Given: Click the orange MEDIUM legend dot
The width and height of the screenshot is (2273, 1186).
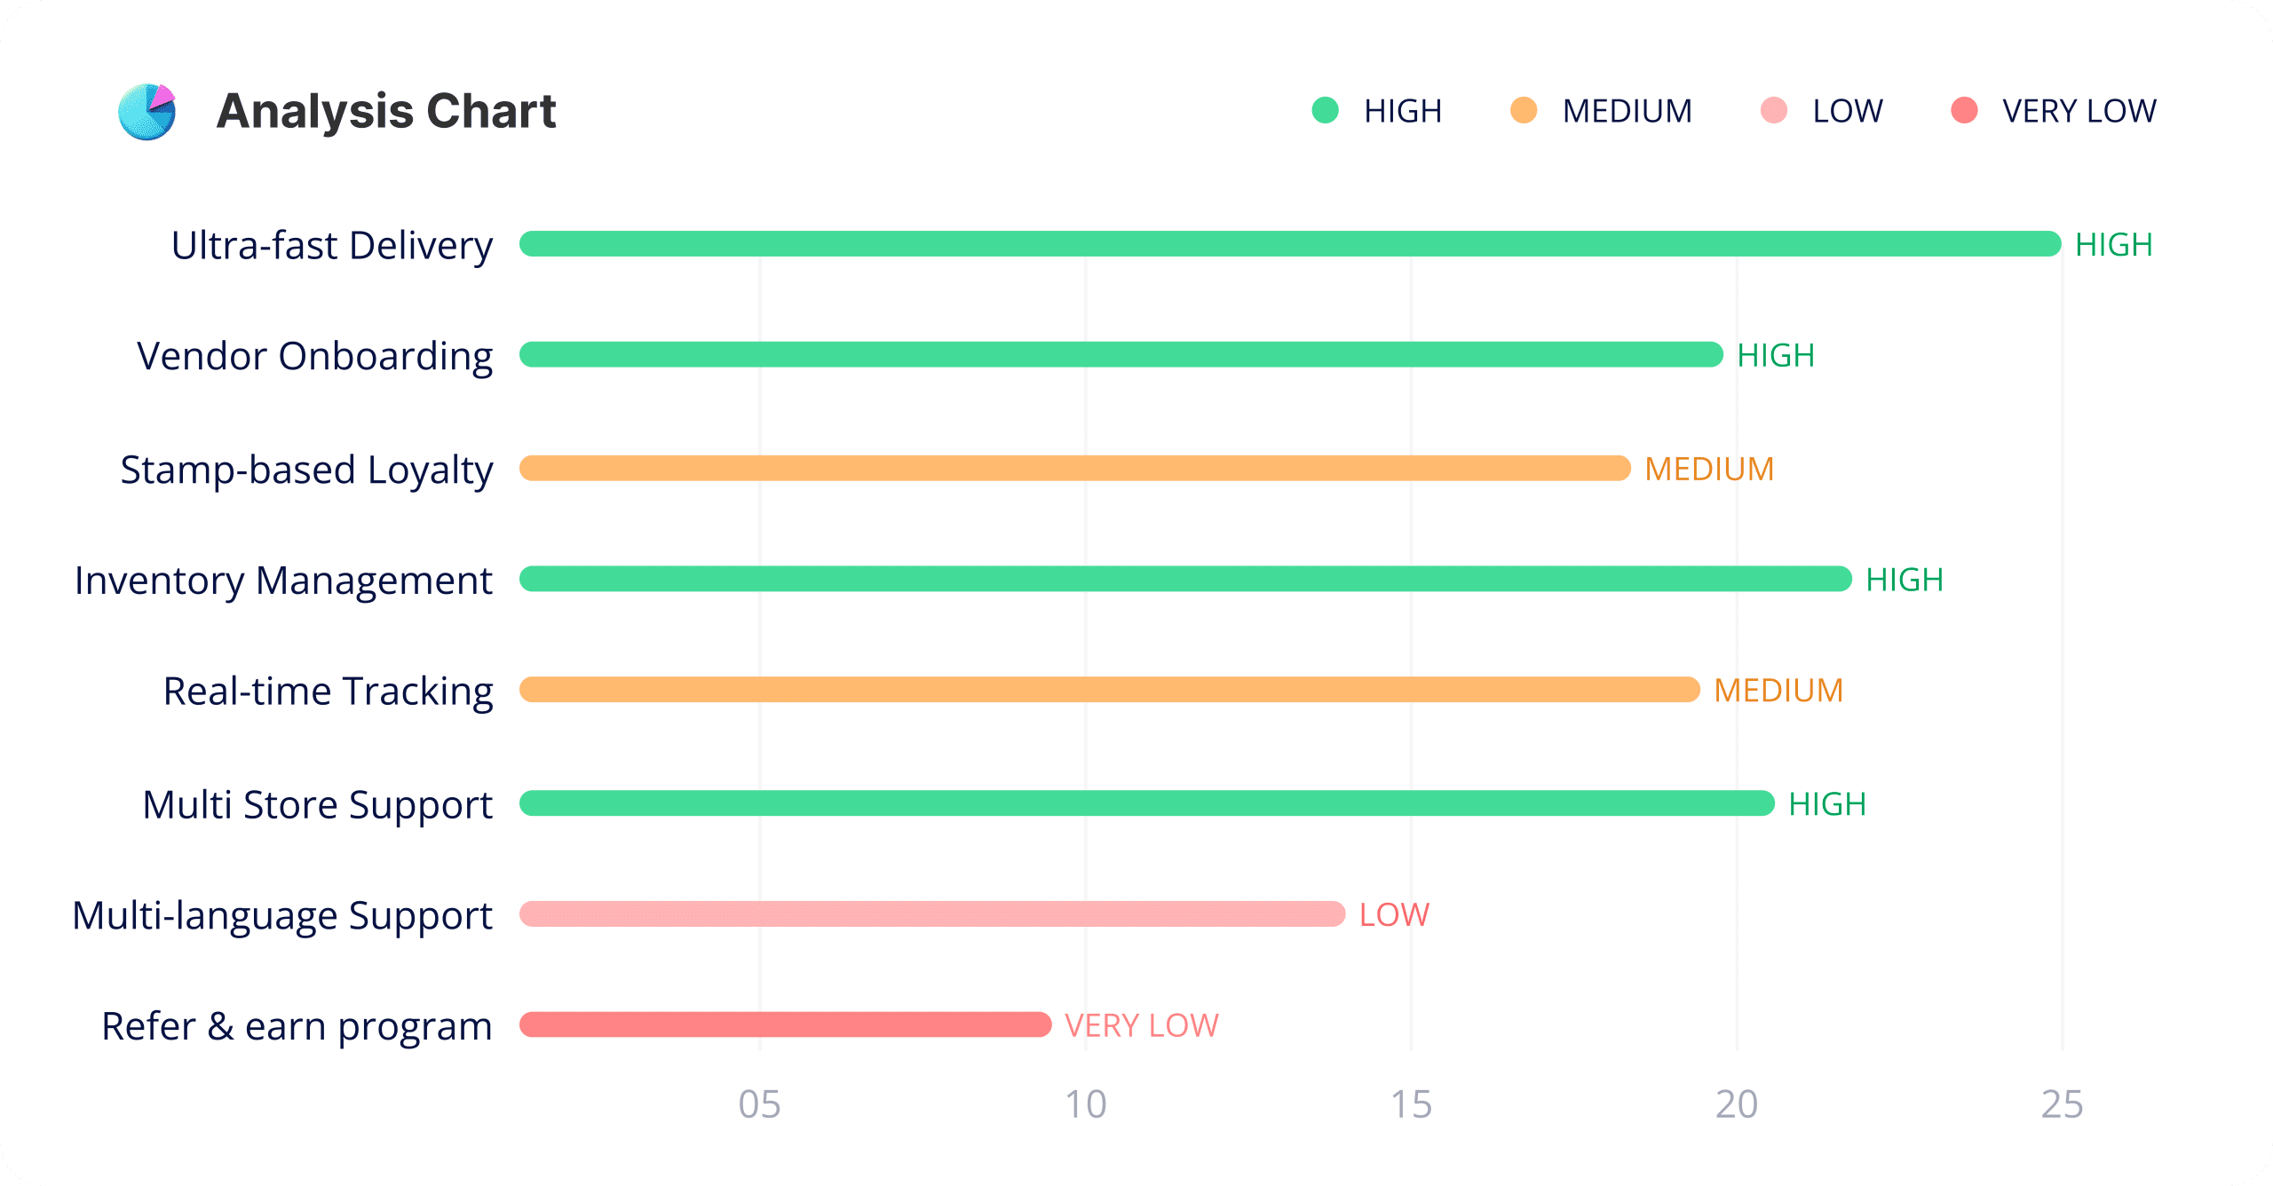Looking at the screenshot, I should [1524, 111].
